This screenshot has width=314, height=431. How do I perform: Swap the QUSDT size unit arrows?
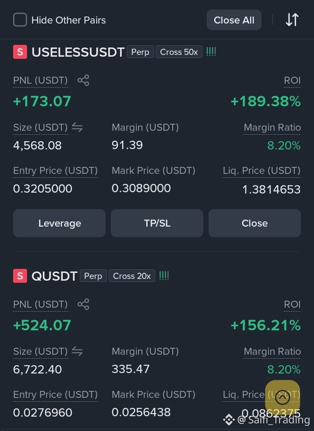click(77, 351)
